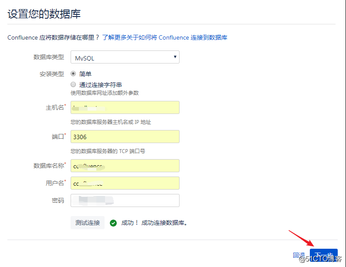
Task: Click the success message 成功连接数据库
Action: [x=164, y=223]
